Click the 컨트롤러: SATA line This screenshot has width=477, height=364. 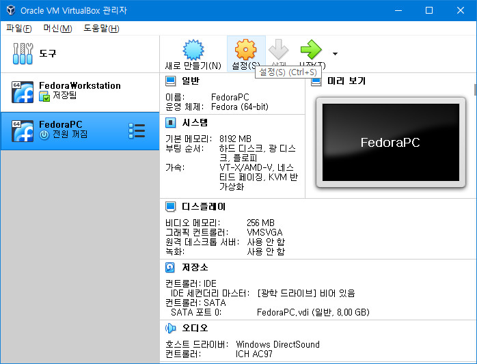[195, 303]
